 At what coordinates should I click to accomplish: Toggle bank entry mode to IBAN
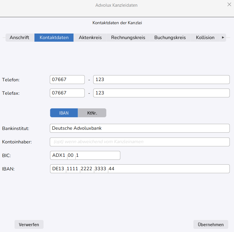(x=64, y=113)
